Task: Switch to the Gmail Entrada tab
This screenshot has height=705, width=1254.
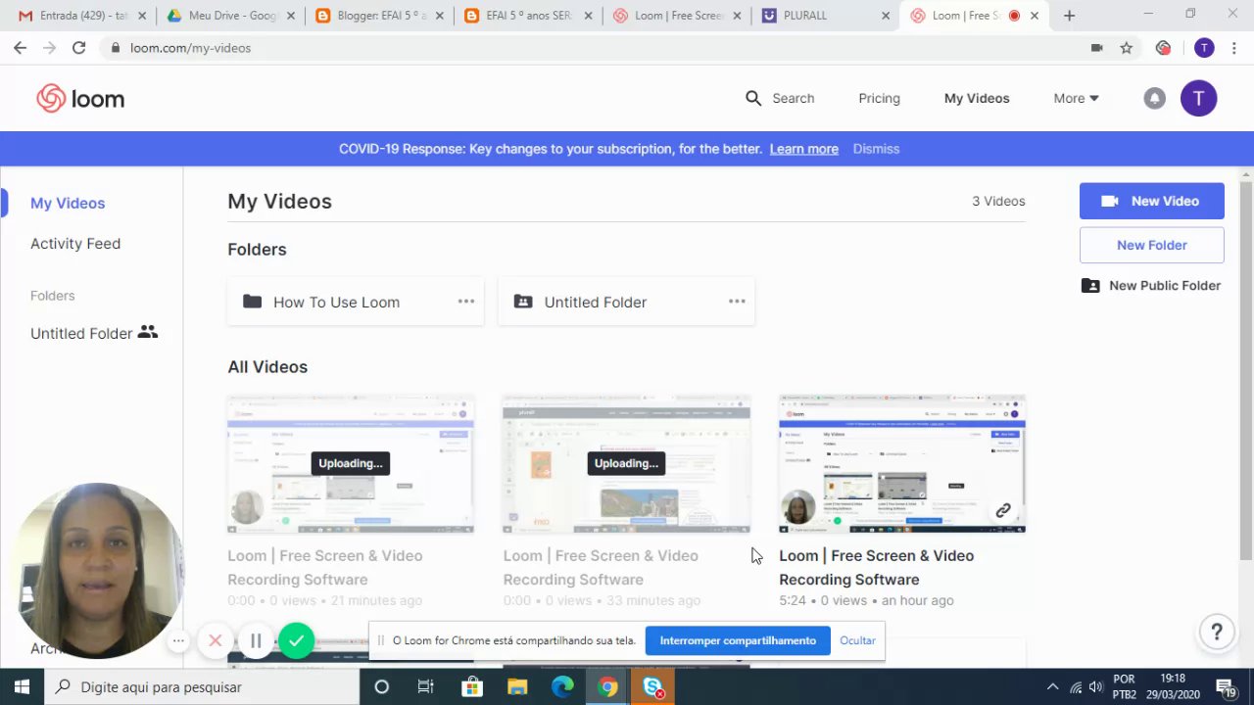Action: pyautogui.click(x=74, y=16)
